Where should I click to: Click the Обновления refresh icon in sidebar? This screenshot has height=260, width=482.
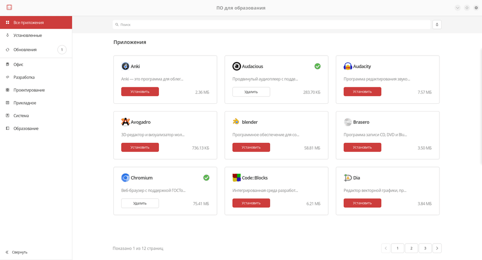8,49
